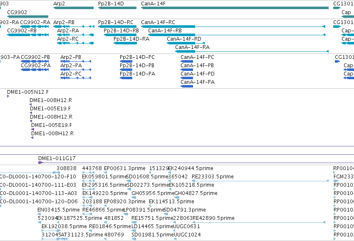Click the UUGC1024 EST label
The height and width of the screenshot is (241, 354).
187,234
